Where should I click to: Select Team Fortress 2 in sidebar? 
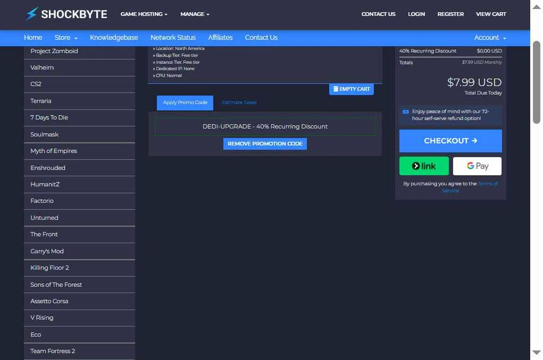tap(79, 352)
